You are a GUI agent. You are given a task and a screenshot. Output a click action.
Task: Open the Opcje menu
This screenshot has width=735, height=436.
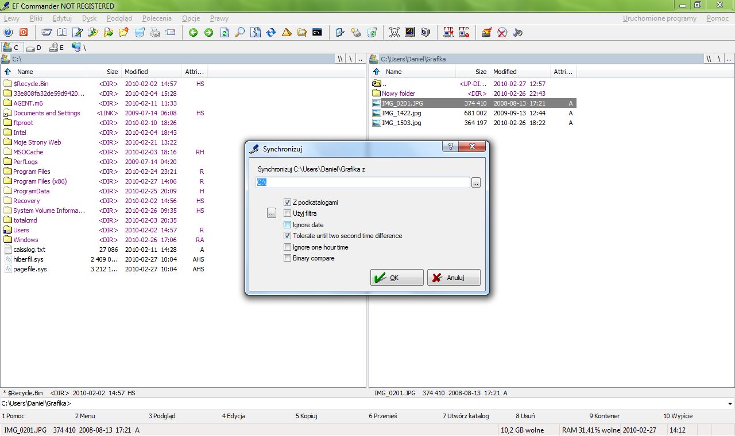coord(191,18)
